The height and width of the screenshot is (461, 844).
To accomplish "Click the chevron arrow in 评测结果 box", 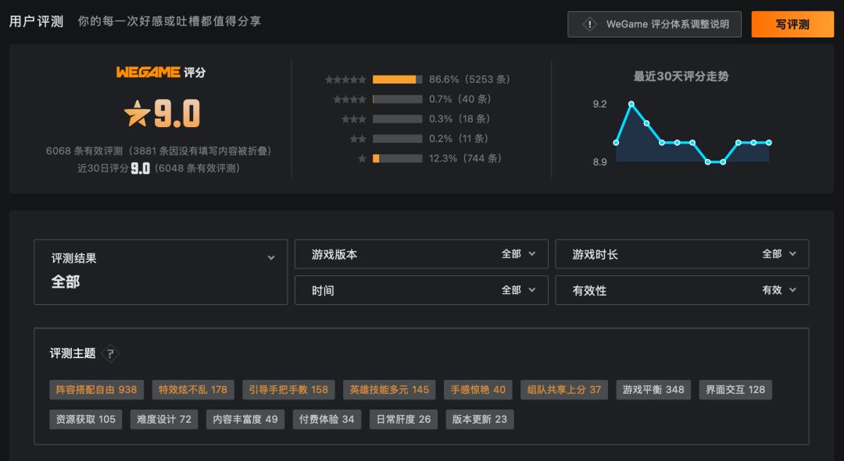I will [x=271, y=258].
